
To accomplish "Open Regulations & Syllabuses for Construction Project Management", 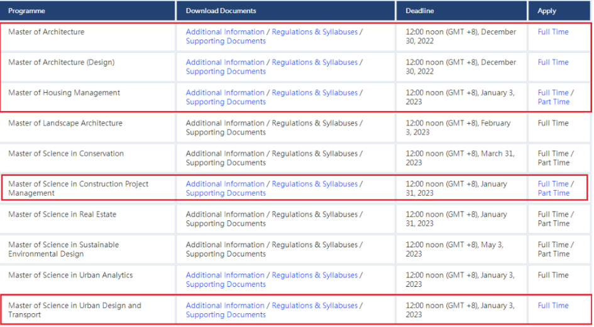I will coord(314,185).
